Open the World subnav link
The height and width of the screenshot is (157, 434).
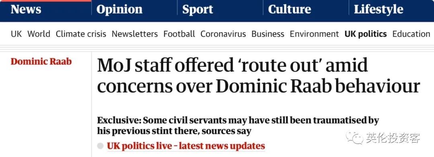[x=39, y=34]
